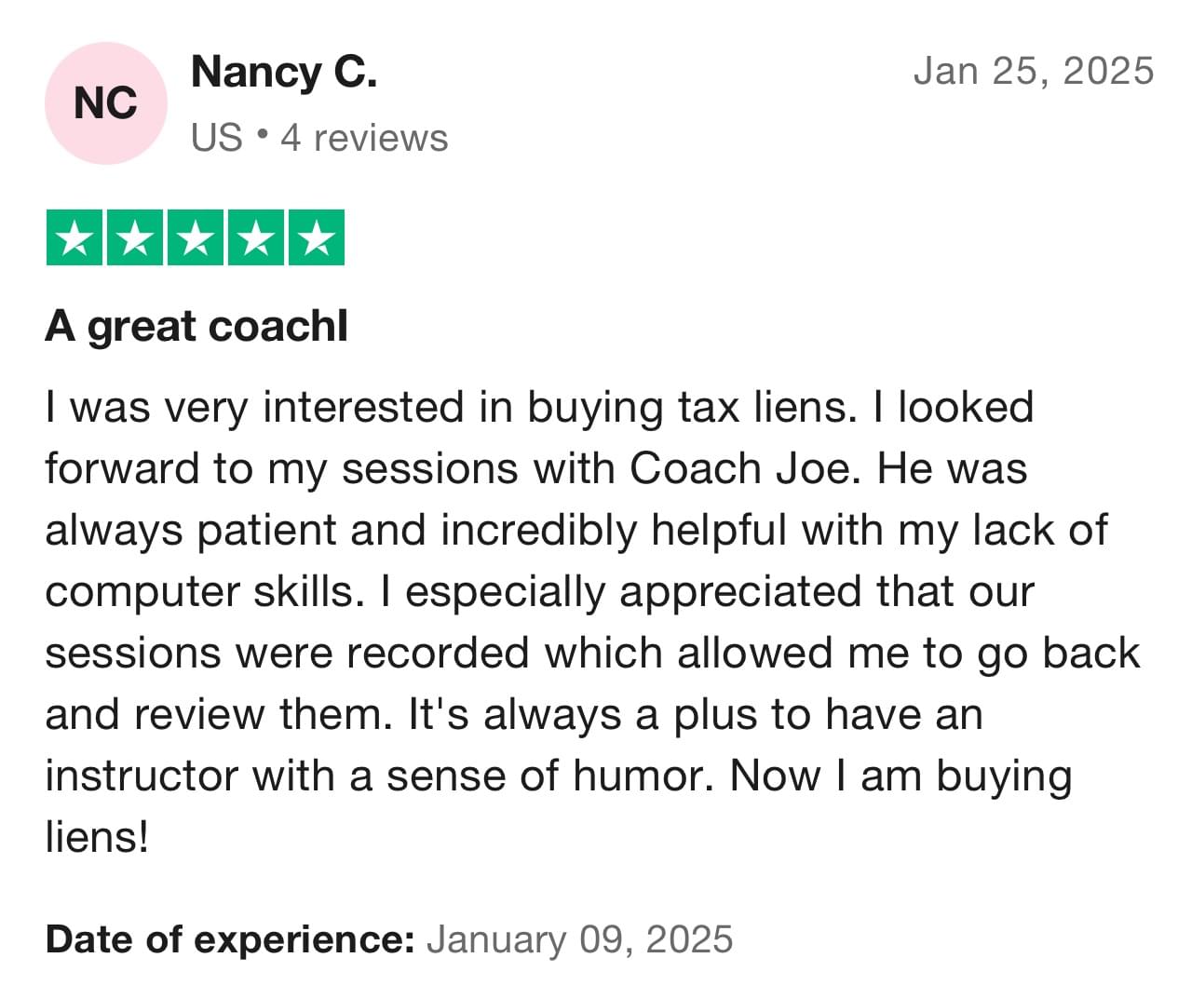This screenshot has height=985, width=1178.
Task: Click the first green star rating icon
Action: (x=75, y=238)
